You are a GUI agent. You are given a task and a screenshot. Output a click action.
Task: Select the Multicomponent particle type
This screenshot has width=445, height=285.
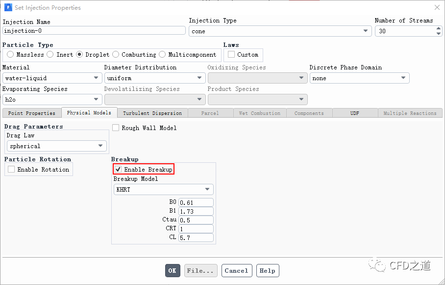162,55
